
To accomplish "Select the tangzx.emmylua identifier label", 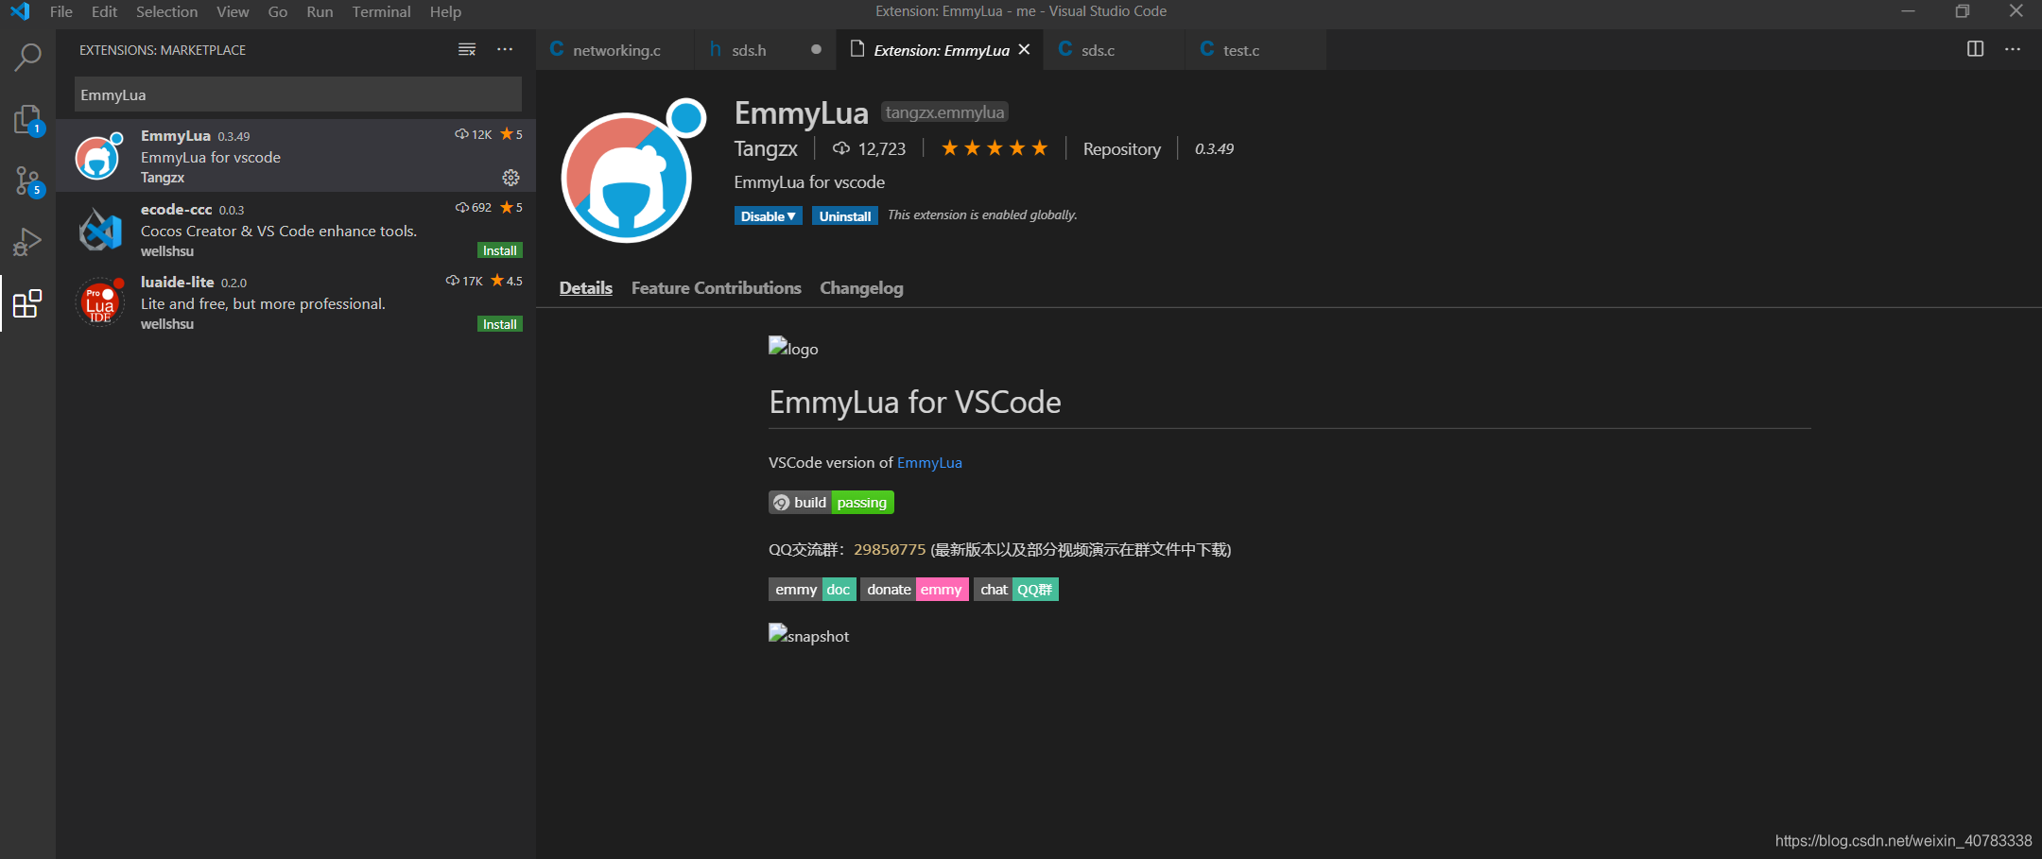I will 944,112.
